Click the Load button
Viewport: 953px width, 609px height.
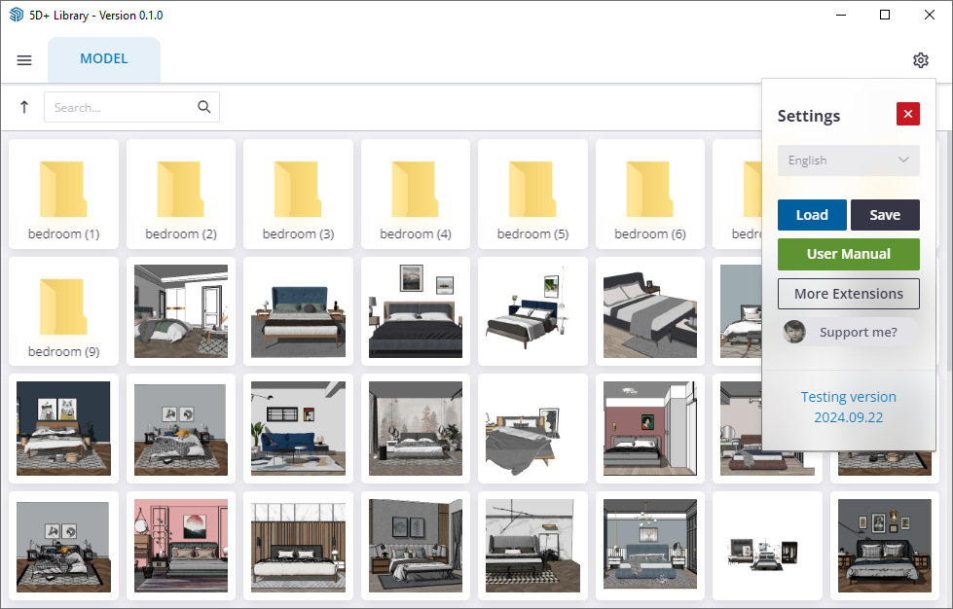coord(812,215)
